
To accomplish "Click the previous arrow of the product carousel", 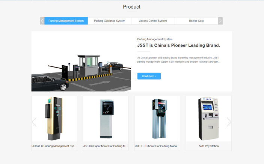I will 34,122.
